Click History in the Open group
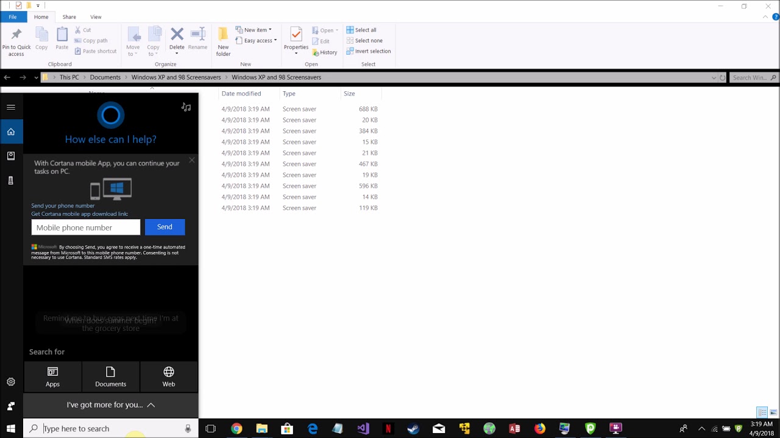780x438 pixels. pyautogui.click(x=325, y=52)
